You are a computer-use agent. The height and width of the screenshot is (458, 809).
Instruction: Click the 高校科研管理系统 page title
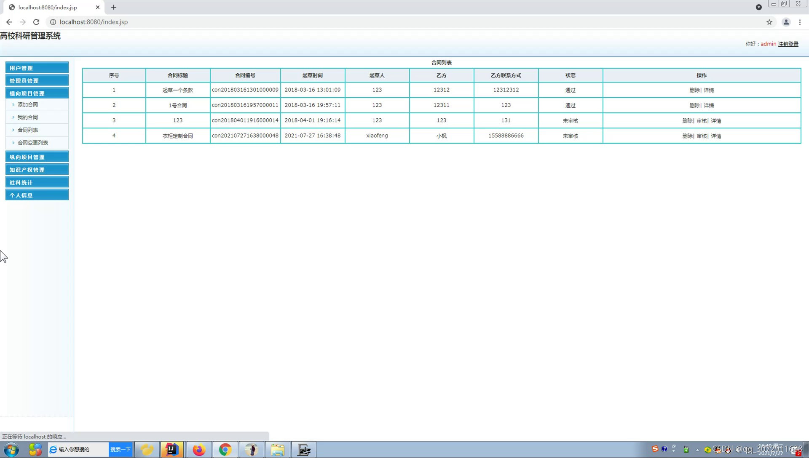coord(30,36)
